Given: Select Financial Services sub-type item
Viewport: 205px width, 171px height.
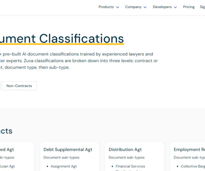Looking at the screenshot, I should [x=130, y=166].
